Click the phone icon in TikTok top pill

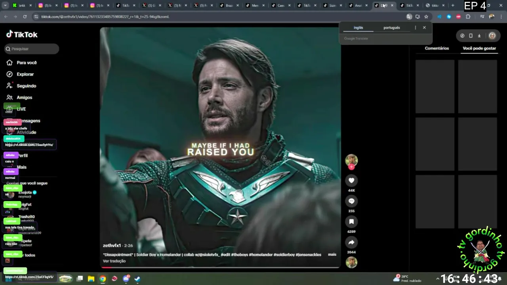[471, 36]
